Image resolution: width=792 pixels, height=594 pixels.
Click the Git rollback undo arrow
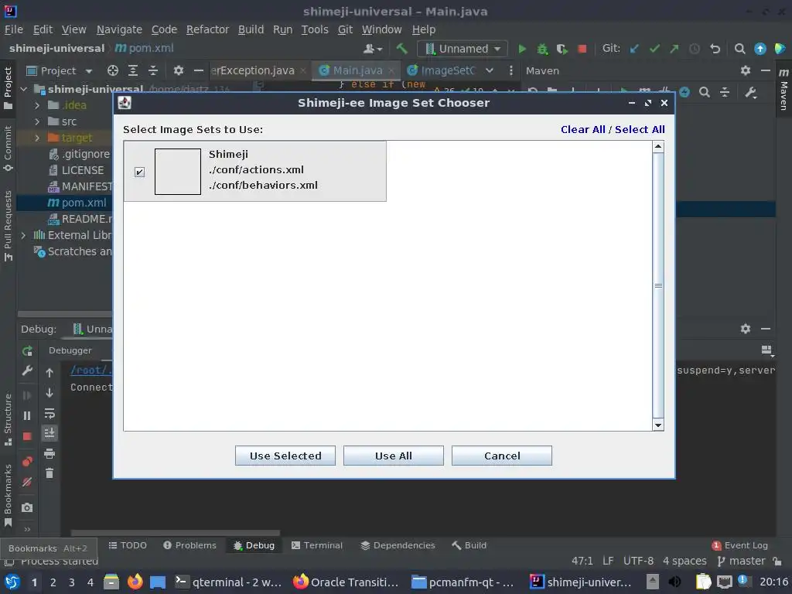click(x=715, y=49)
